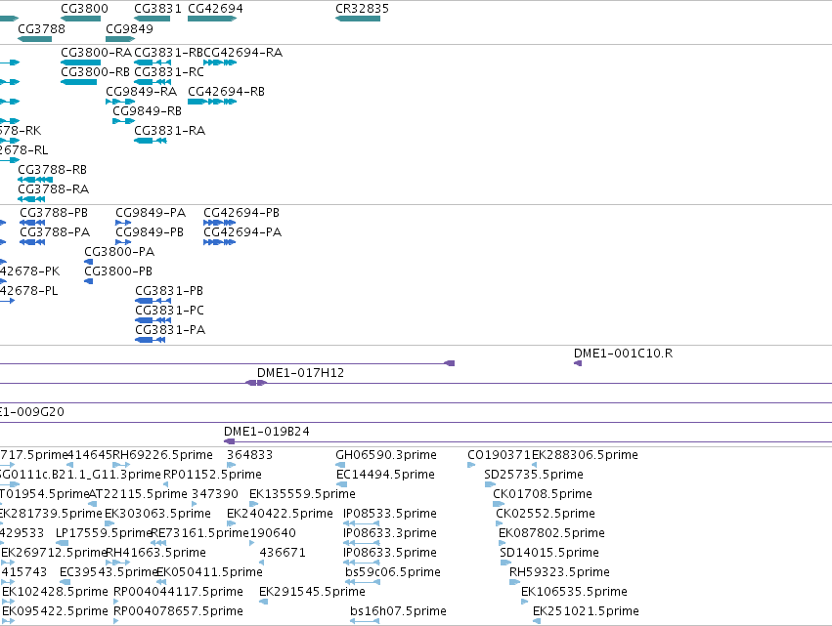Click transcript CG42694-RA

220,63
